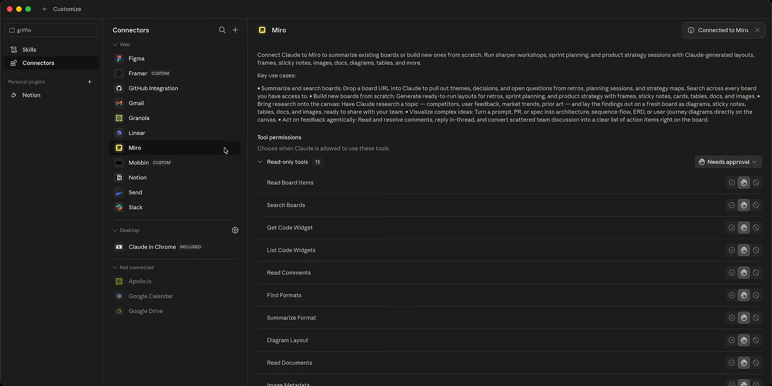Set Read Board Items to always allow
The width and height of the screenshot is (772, 386).
pyautogui.click(x=732, y=182)
